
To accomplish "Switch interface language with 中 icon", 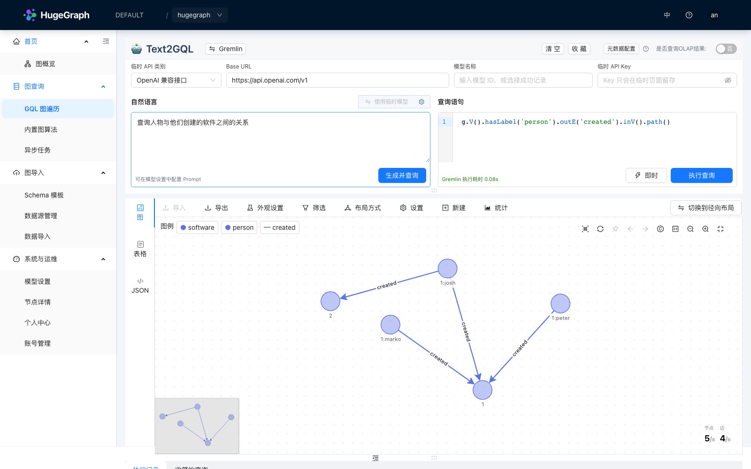I will pyautogui.click(x=667, y=15).
